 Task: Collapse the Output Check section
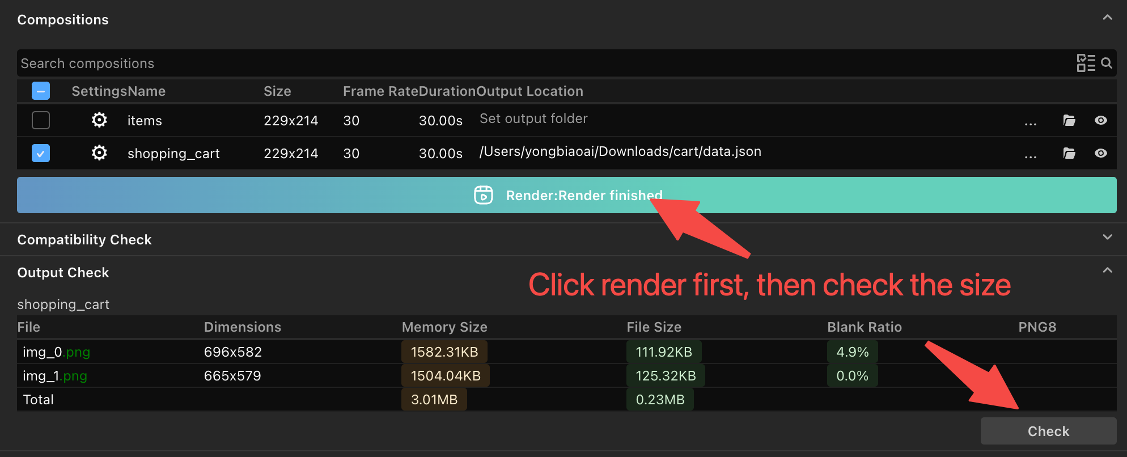coord(1107,270)
